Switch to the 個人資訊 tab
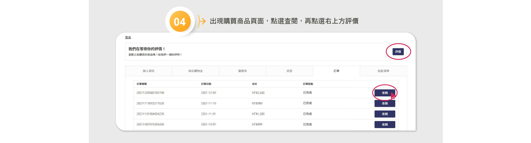Viewport: 531px width, 143px height. point(149,71)
